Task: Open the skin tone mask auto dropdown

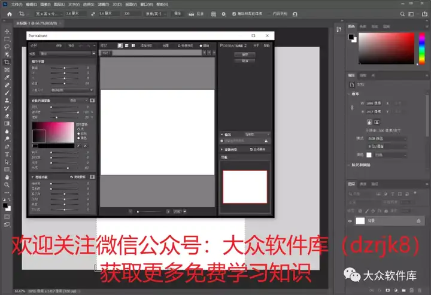Action: [78, 101]
